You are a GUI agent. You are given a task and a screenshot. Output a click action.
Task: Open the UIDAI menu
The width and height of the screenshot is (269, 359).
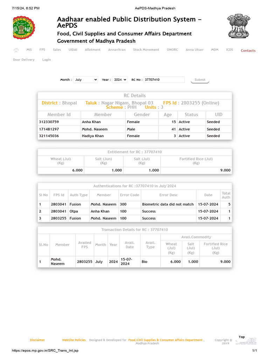73,50
